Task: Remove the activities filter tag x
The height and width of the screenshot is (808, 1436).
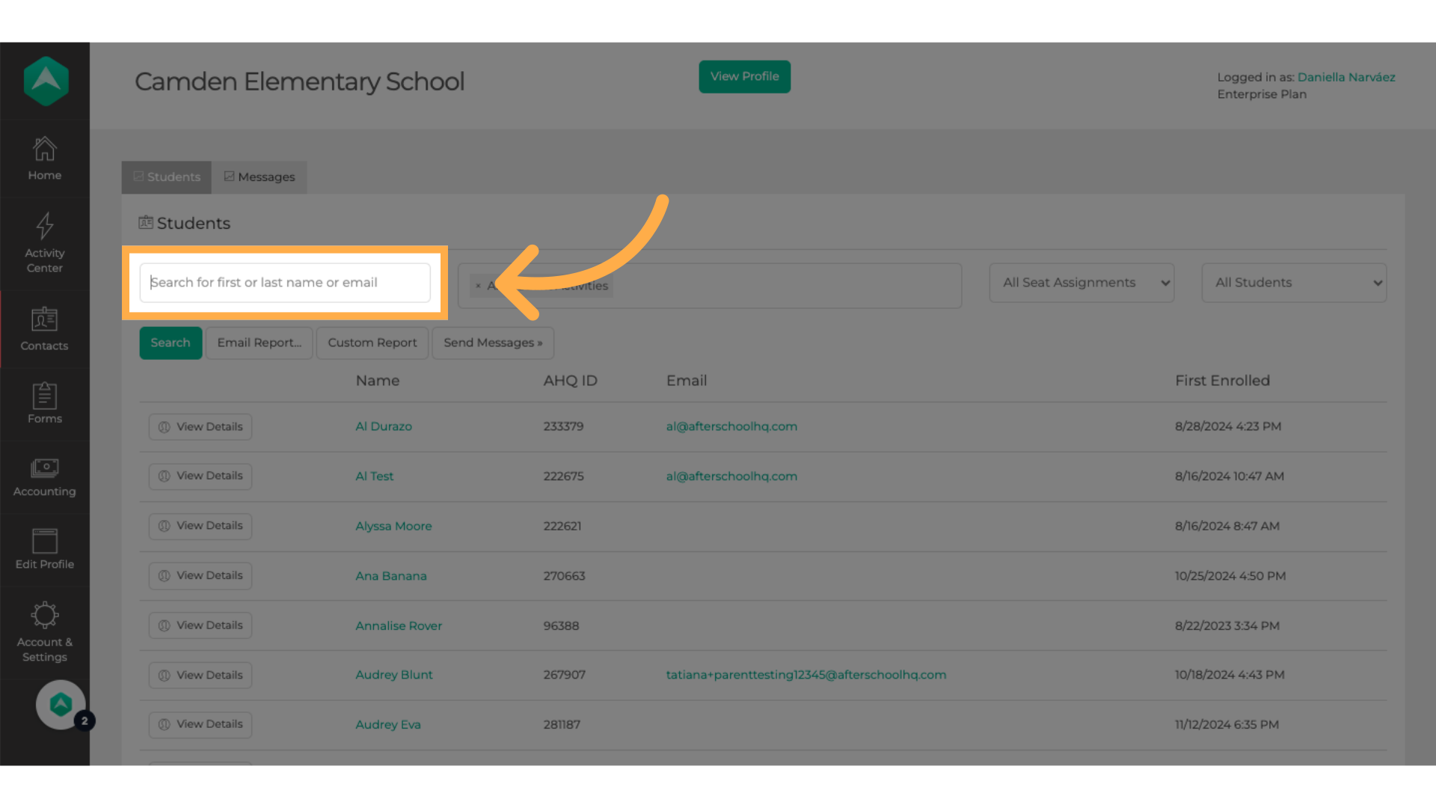Action: point(478,286)
